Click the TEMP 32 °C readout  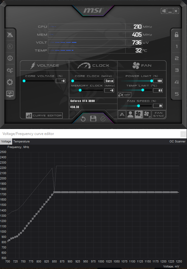(138, 50)
